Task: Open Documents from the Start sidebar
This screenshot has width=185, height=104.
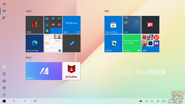Action: tap(4, 74)
